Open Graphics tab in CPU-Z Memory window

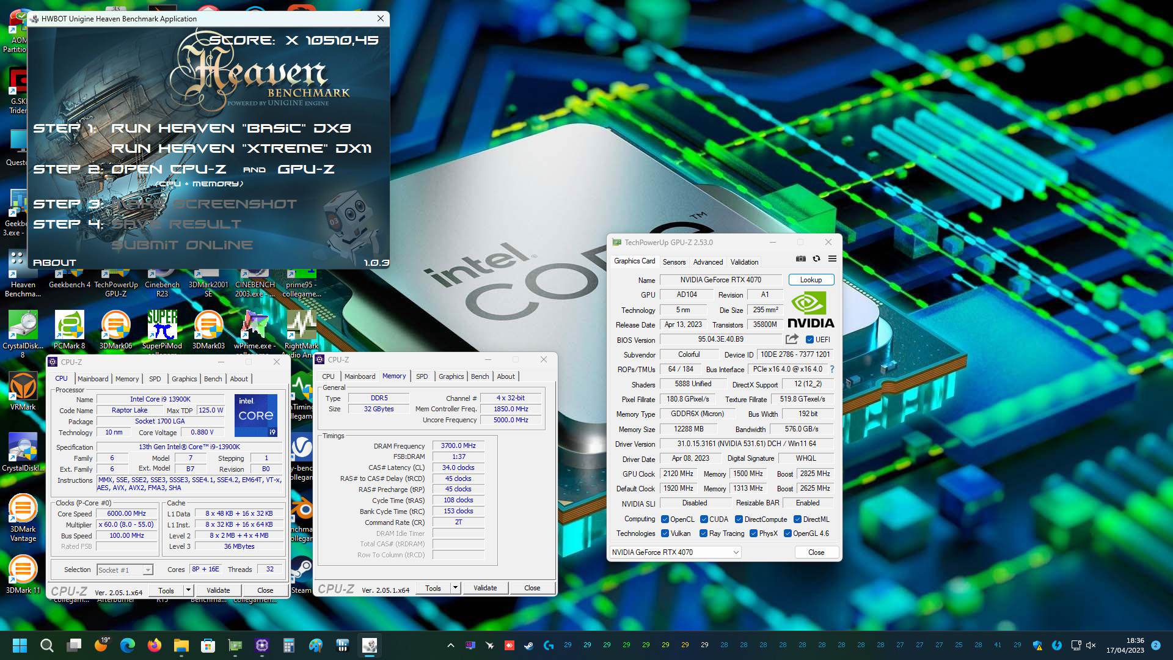pos(451,376)
